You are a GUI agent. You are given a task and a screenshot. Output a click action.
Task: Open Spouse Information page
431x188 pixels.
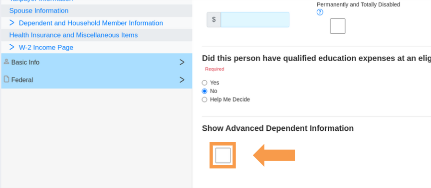(x=39, y=10)
